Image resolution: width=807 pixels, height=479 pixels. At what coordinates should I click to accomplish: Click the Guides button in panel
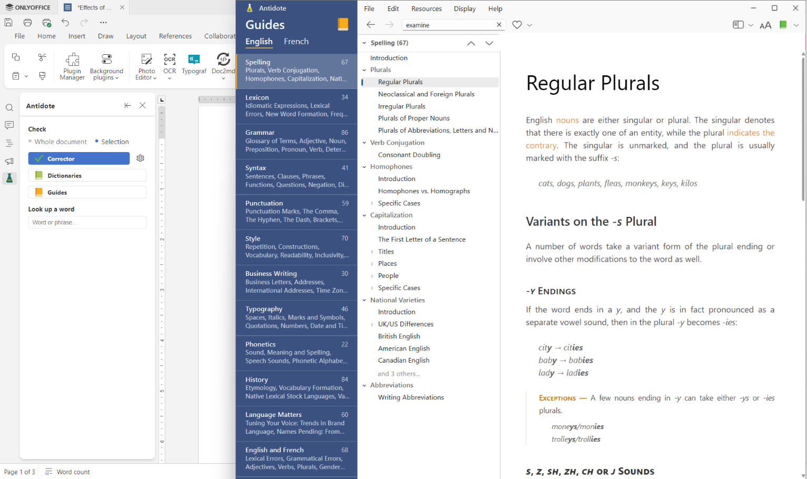pyautogui.click(x=87, y=192)
